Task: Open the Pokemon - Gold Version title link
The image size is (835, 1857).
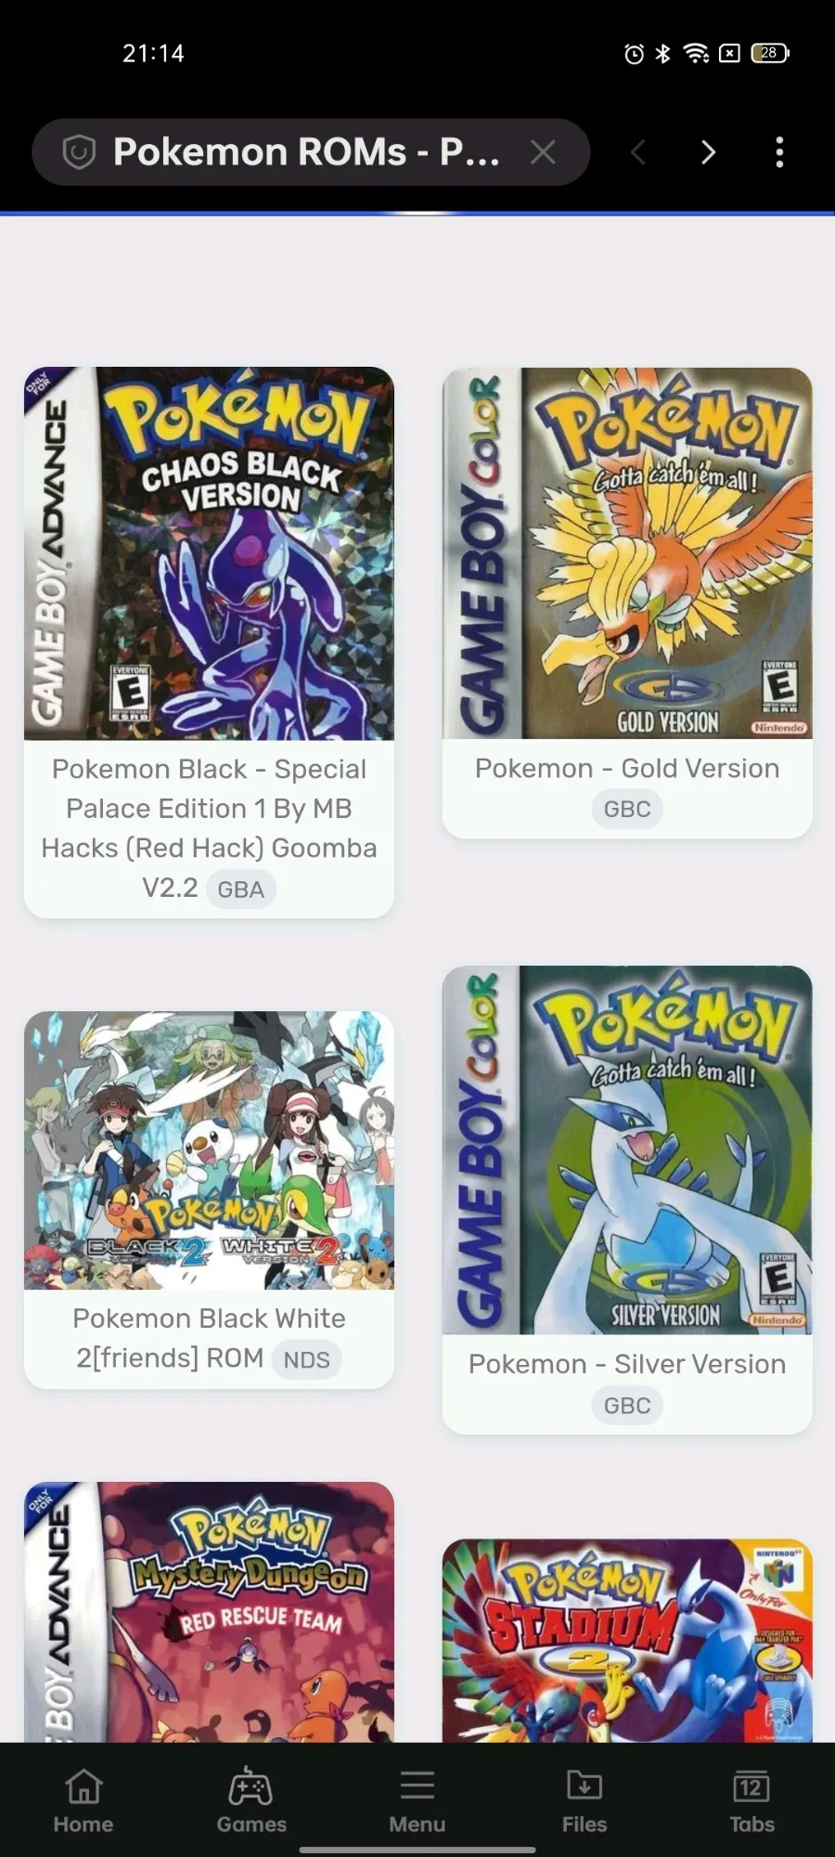Action: click(627, 769)
